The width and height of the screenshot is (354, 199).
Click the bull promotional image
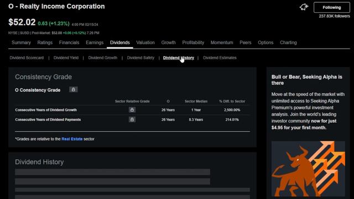pos(308,169)
